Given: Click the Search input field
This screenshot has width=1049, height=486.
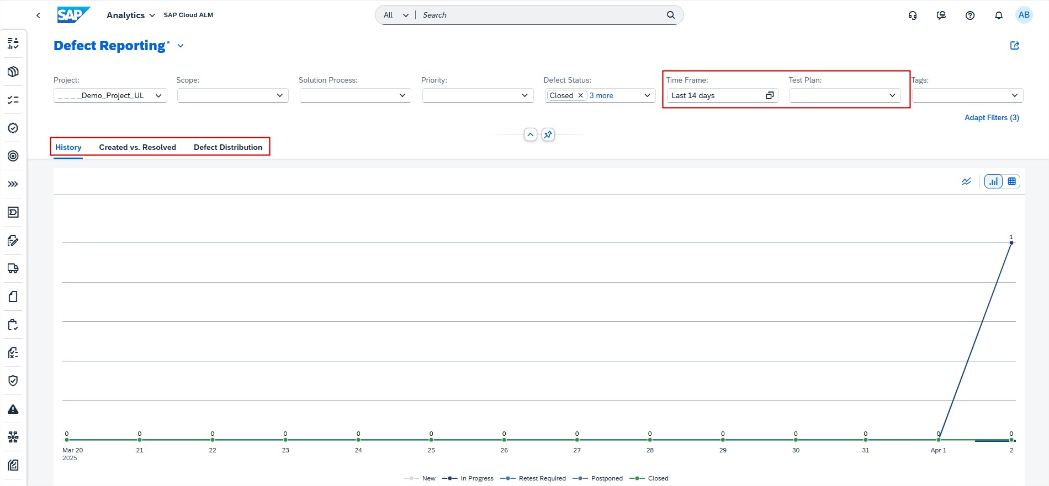Looking at the screenshot, I should pos(541,15).
